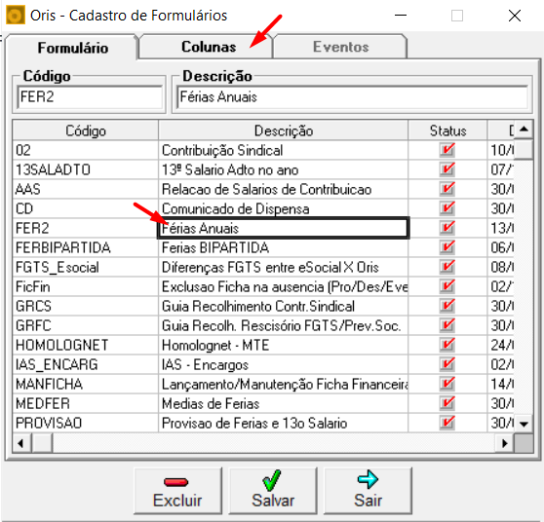Select code cell GRCS

pos(86,306)
